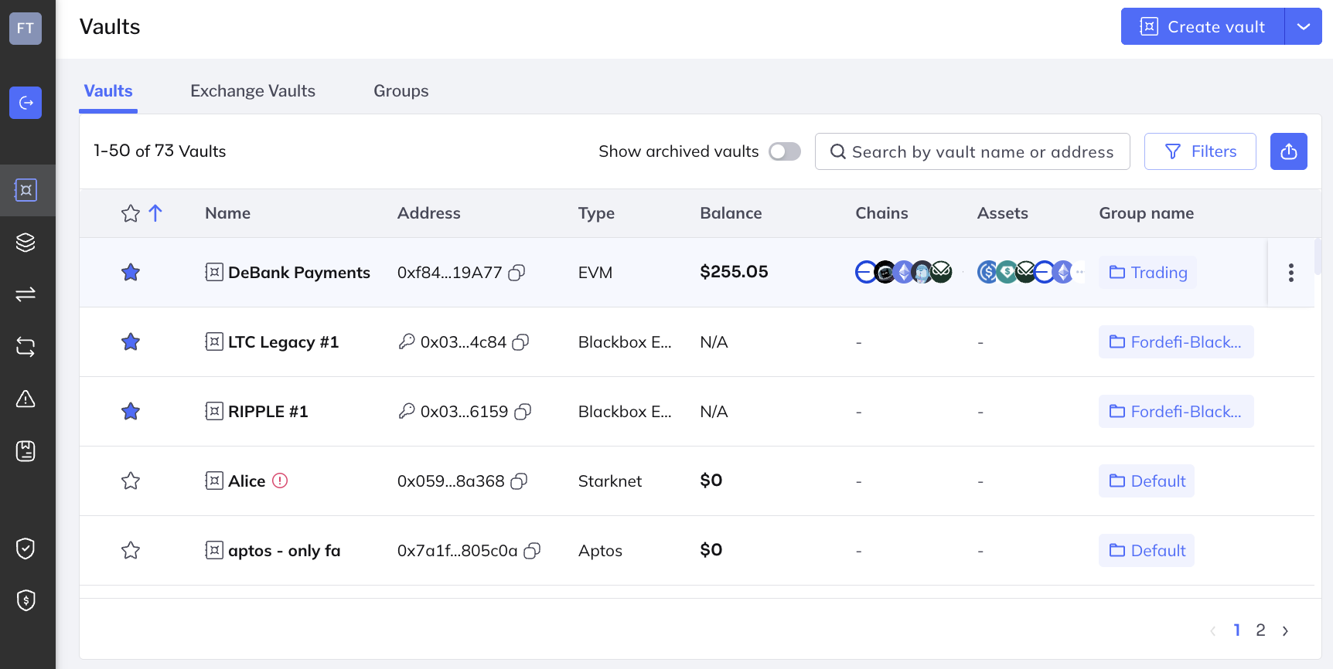This screenshot has height=669, width=1333.
Task: Open aptos row Default group
Action: pyautogui.click(x=1147, y=550)
